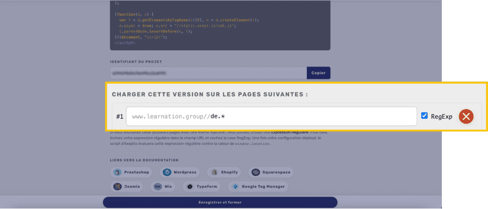The height and width of the screenshot is (209, 488).
Task: Click the blurred project identifier field
Action: point(208,73)
